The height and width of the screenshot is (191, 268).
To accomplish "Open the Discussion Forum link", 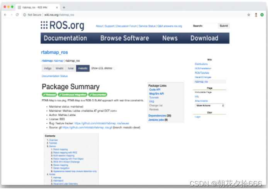I will coord(127,26).
